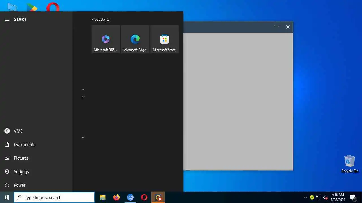Open Pictures folder from Start
362x203 pixels.
pyautogui.click(x=36, y=158)
